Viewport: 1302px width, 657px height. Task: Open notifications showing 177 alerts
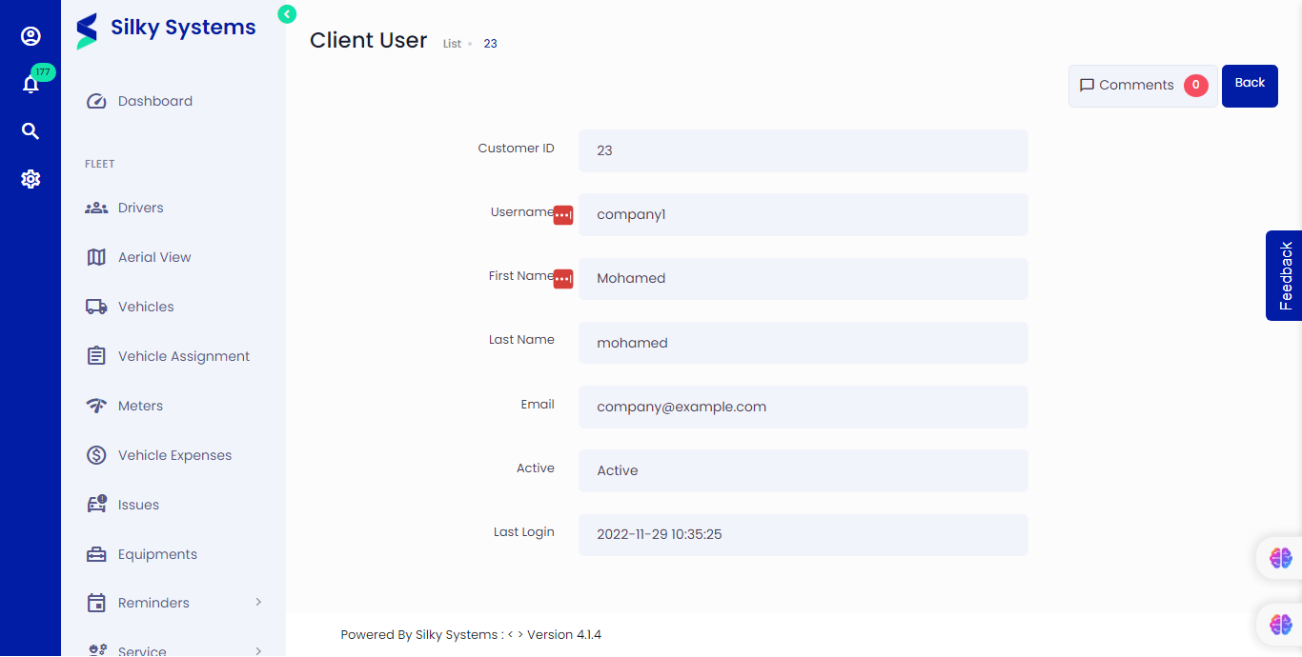(x=31, y=84)
